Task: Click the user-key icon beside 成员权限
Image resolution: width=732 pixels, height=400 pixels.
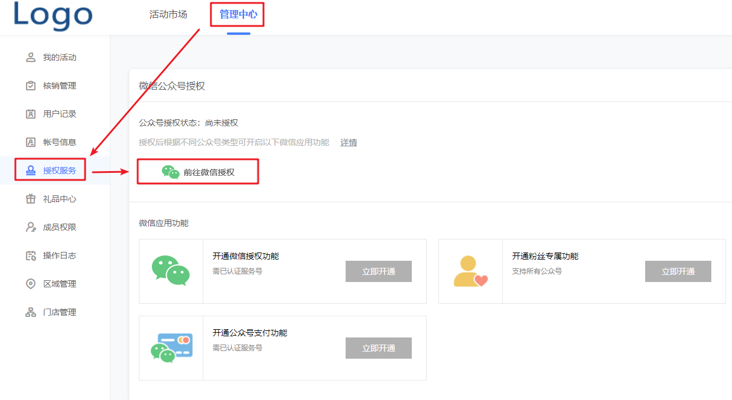Action: [31, 227]
